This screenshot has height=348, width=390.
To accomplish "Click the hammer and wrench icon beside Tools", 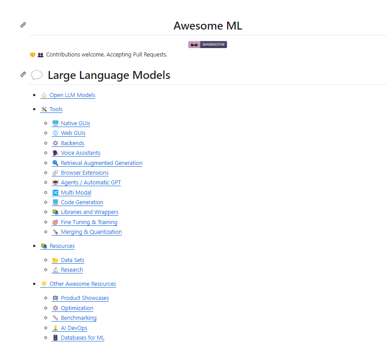I will (44, 109).
